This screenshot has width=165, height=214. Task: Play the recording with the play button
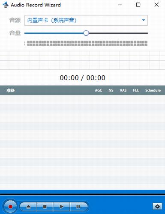[61, 206]
